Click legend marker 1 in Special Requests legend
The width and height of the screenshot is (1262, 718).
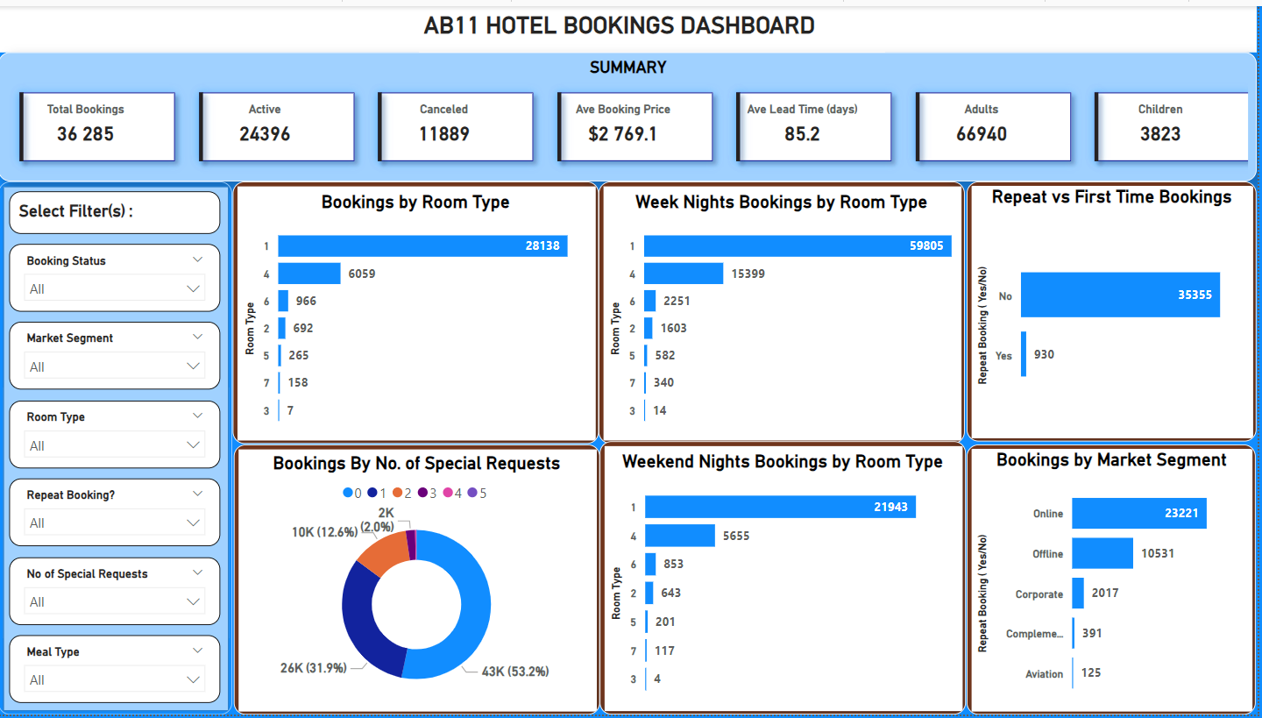coord(372,494)
